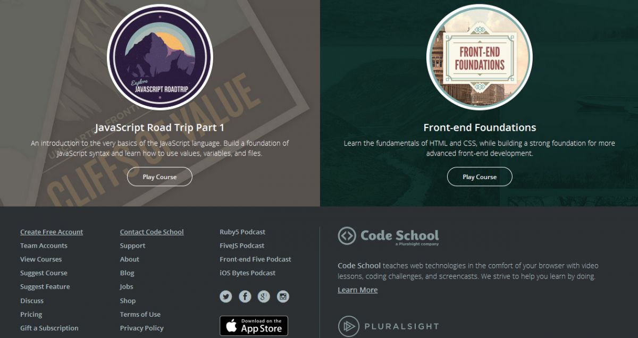This screenshot has width=638, height=338.
Task: Play the Front-end Foundations course
Action: tap(480, 177)
